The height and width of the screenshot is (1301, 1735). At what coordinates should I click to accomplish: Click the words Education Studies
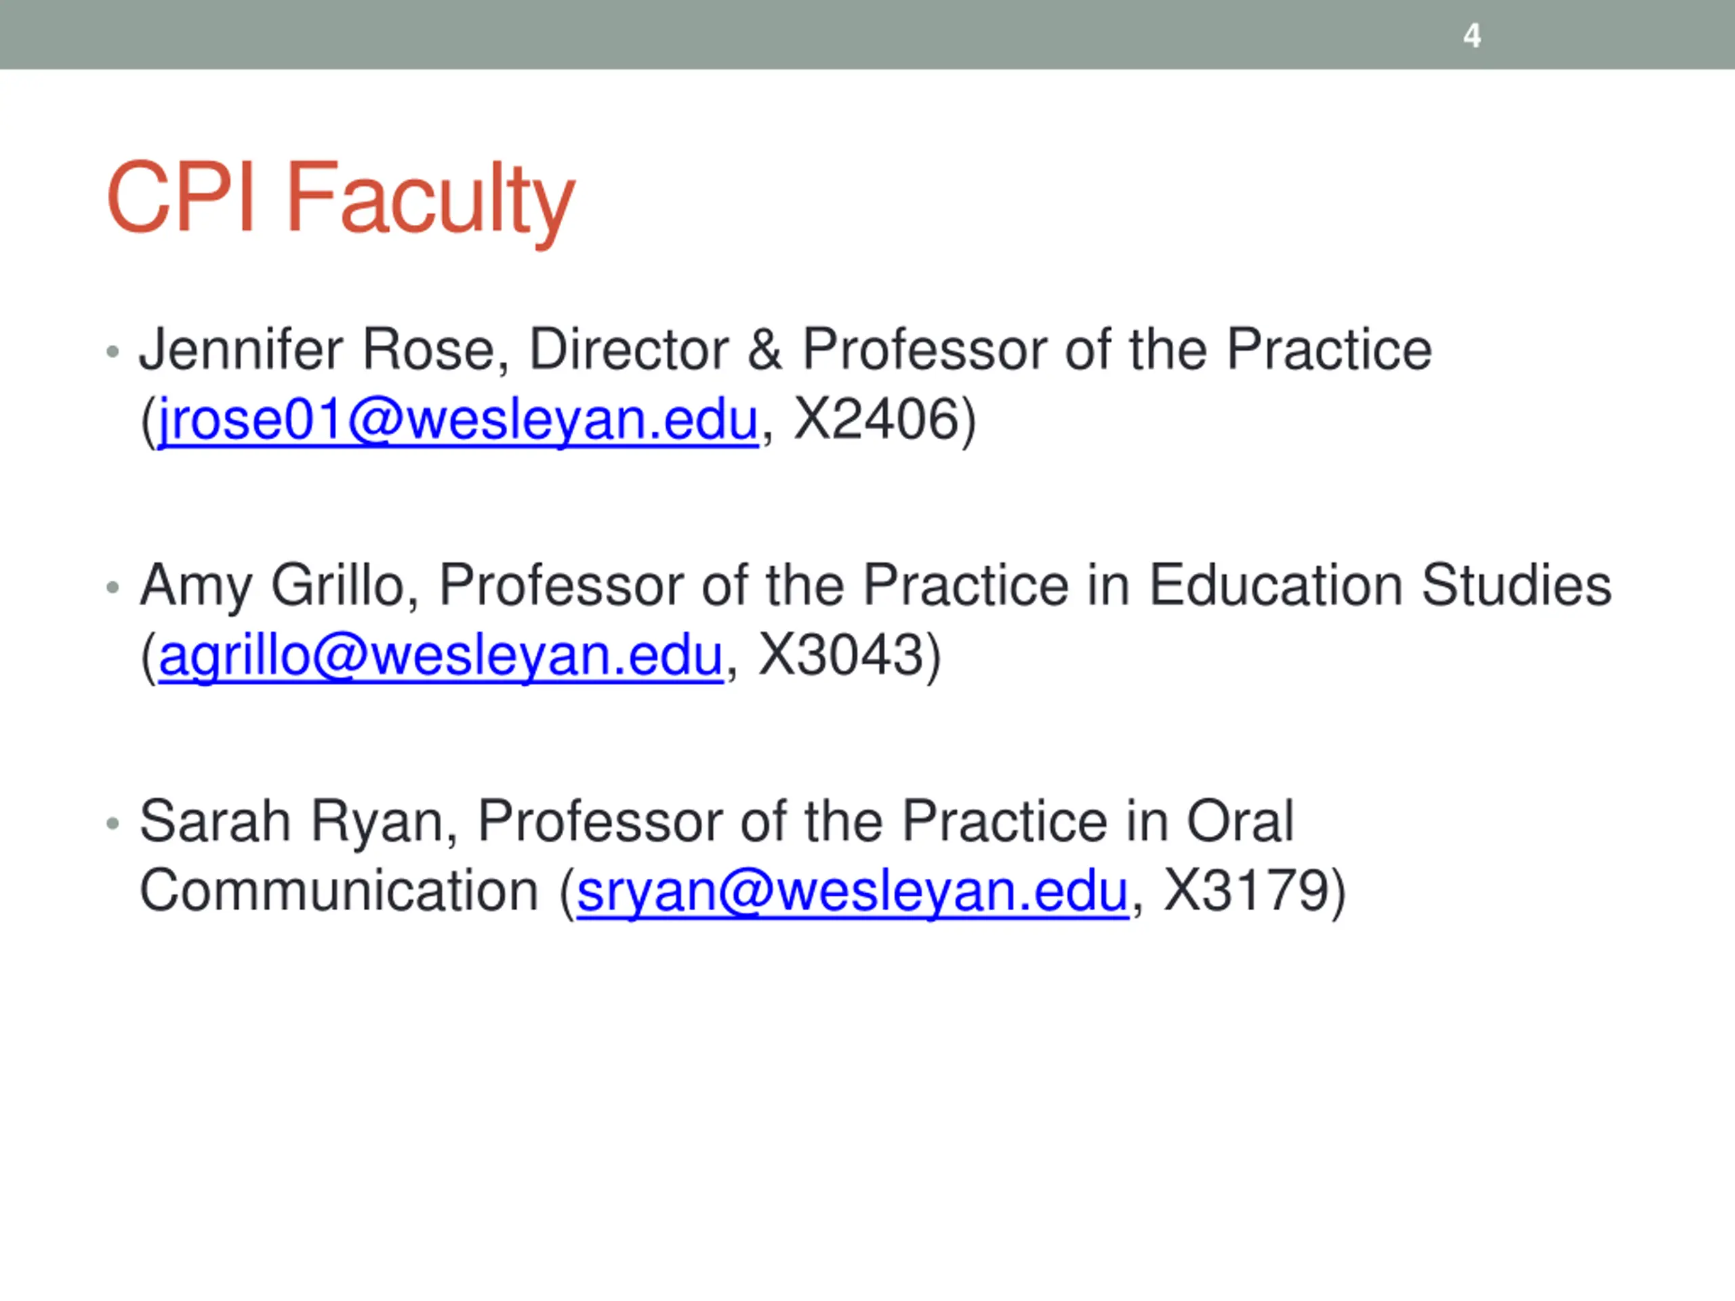pyautogui.click(x=1381, y=585)
